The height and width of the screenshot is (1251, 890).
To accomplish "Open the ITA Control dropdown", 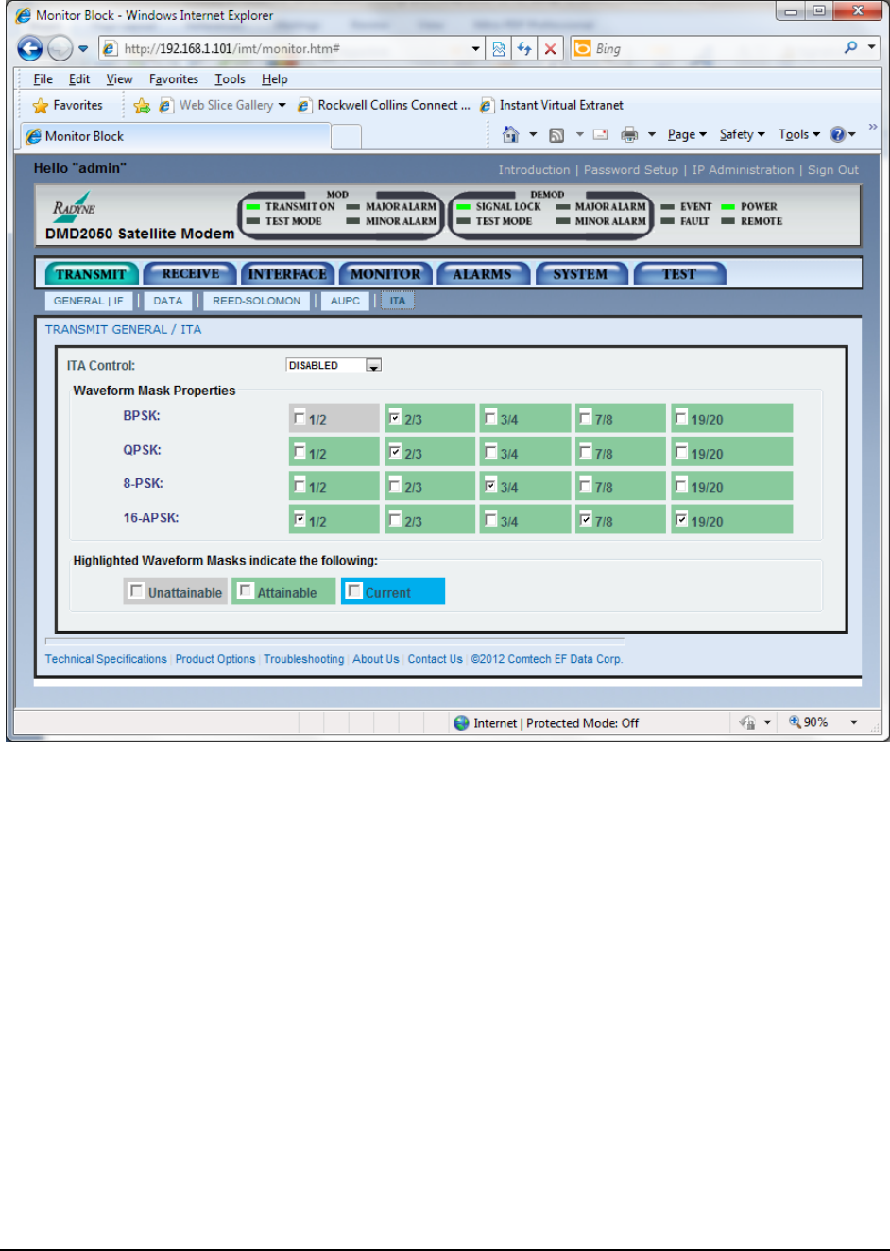I will 374,366.
